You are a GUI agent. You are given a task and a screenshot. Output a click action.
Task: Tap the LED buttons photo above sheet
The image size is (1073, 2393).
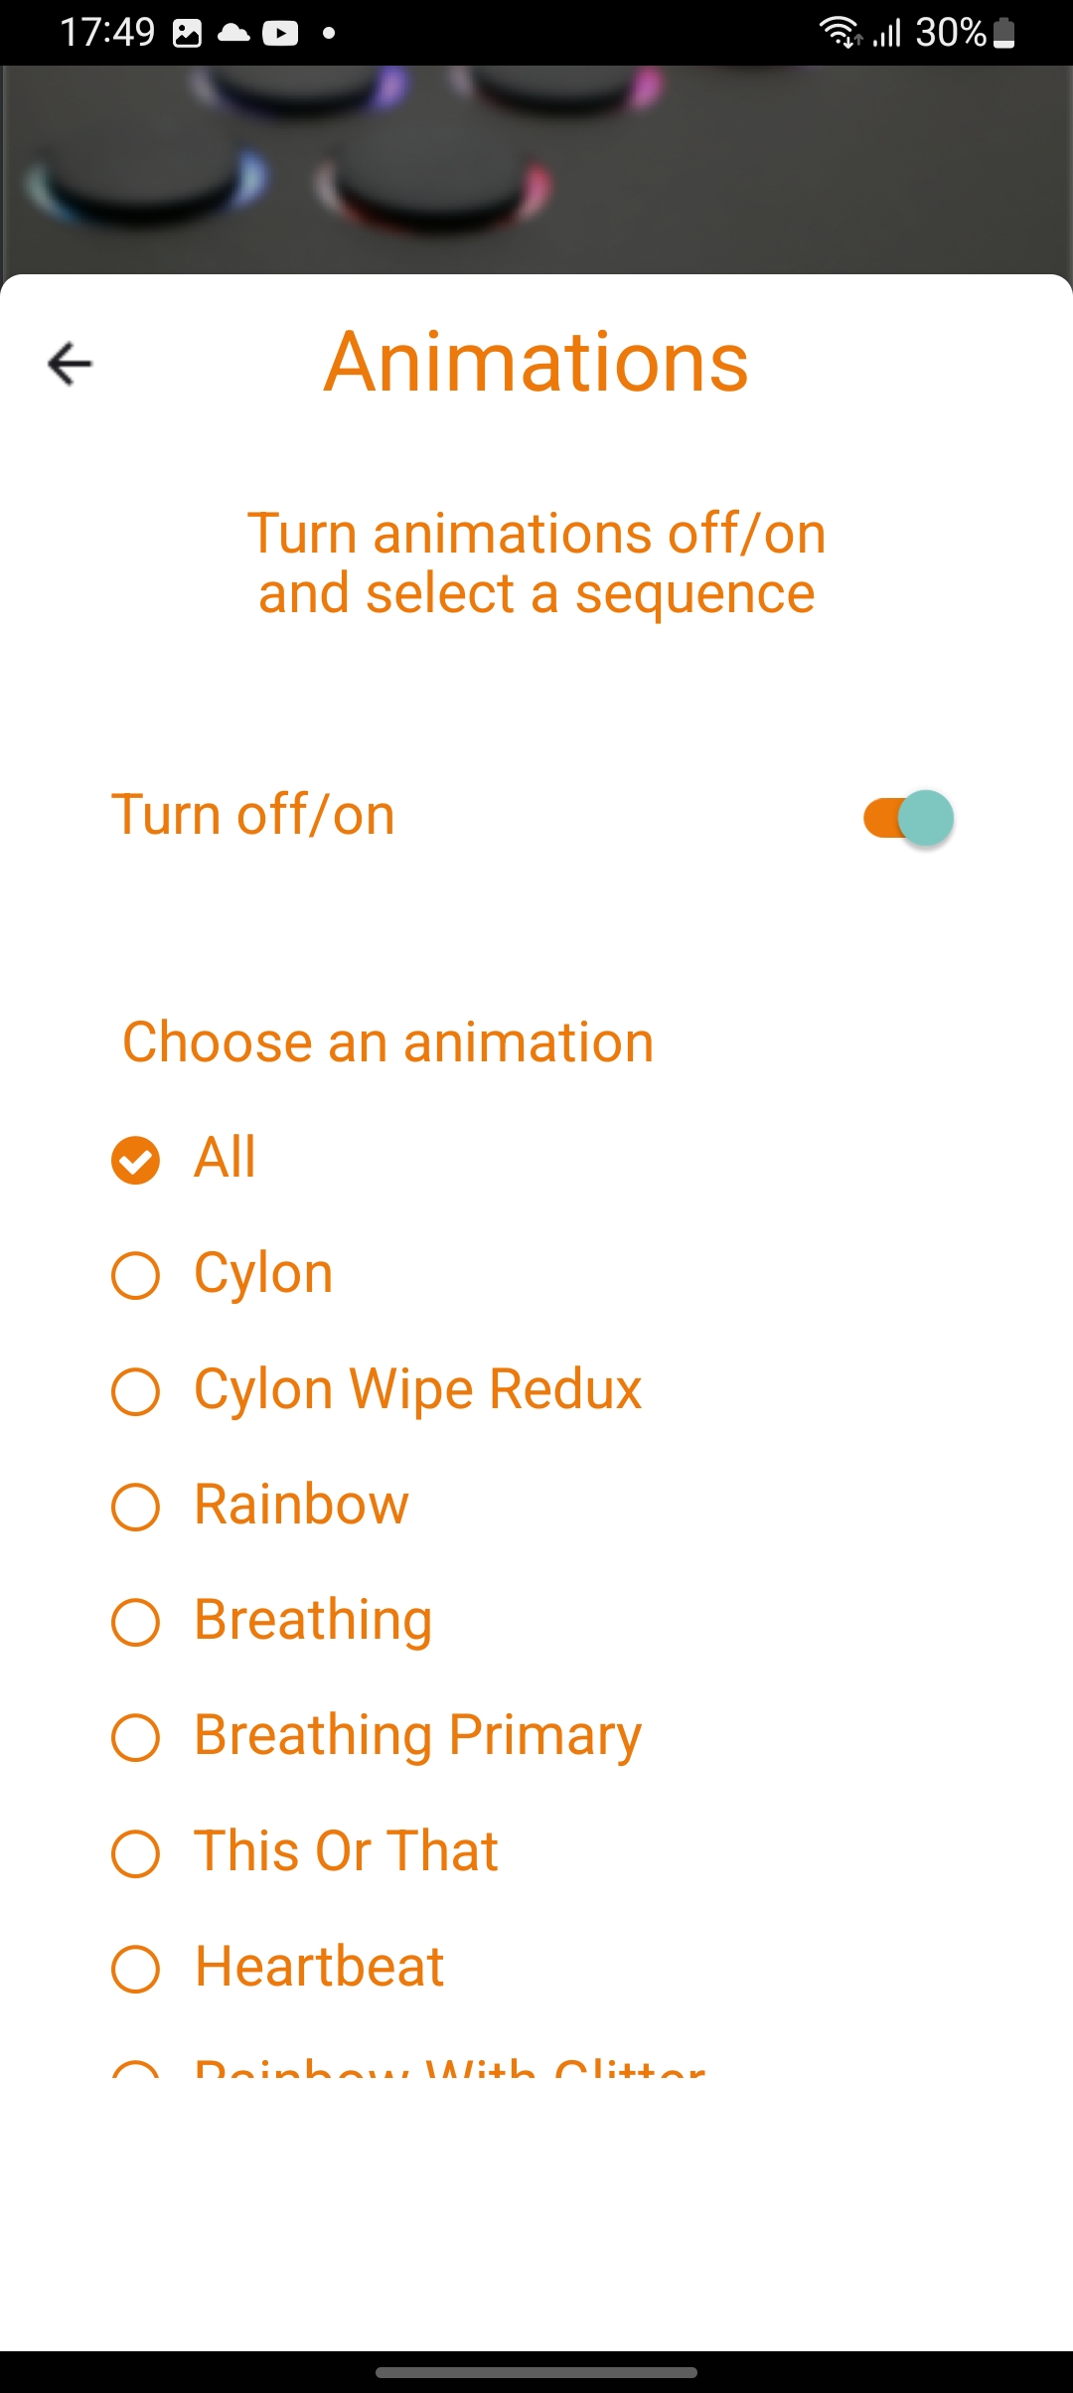(x=536, y=170)
